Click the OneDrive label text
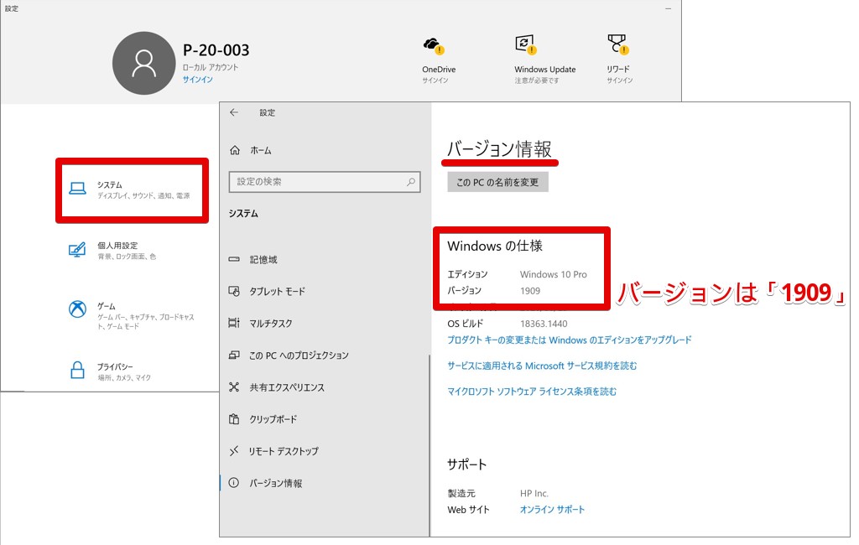Image resolution: width=859 pixels, height=545 pixels. click(x=439, y=70)
